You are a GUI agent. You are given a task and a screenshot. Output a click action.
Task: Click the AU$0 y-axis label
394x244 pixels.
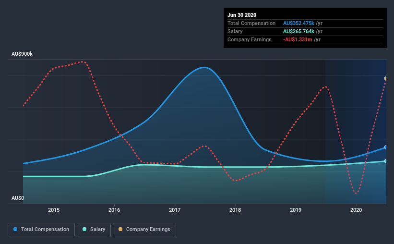coord(18,198)
